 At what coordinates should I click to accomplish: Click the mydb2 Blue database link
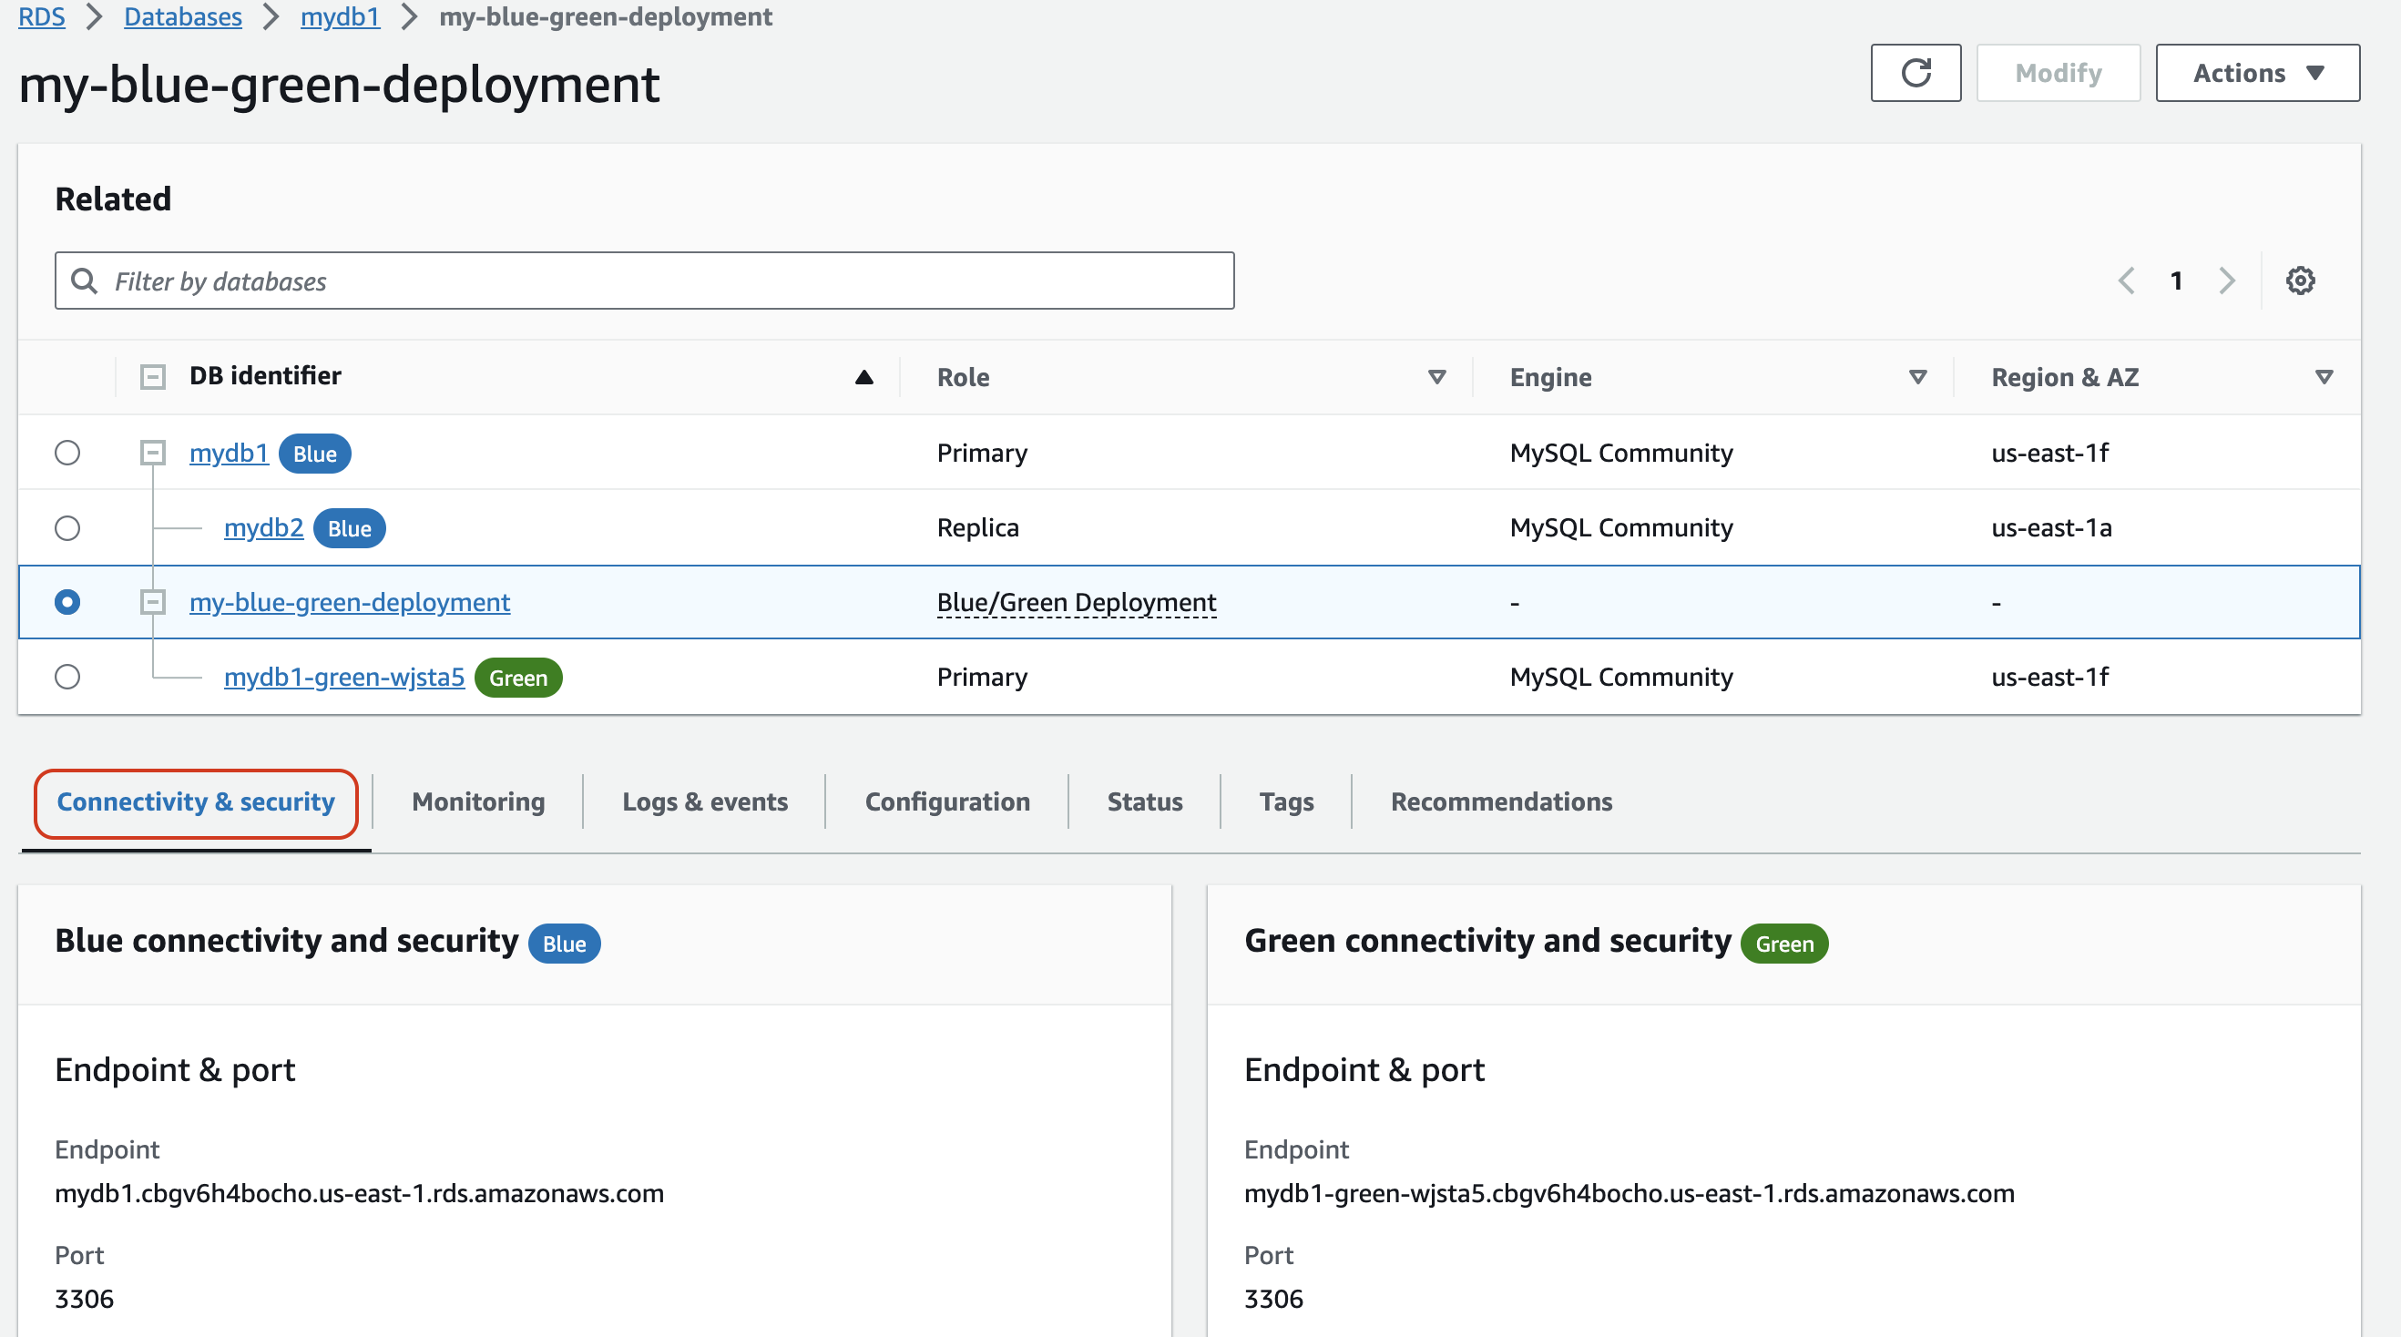(x=263, y=527)
